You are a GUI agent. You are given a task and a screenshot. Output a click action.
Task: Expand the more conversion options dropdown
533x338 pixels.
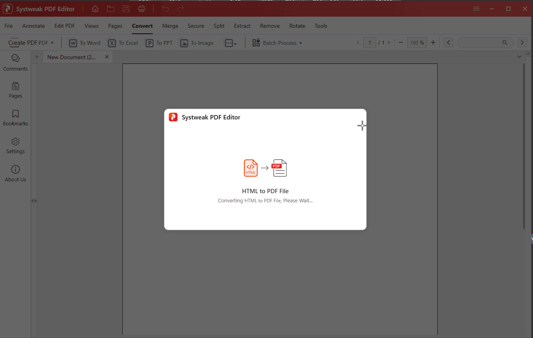pyautogui.click(x=230, y=43)
